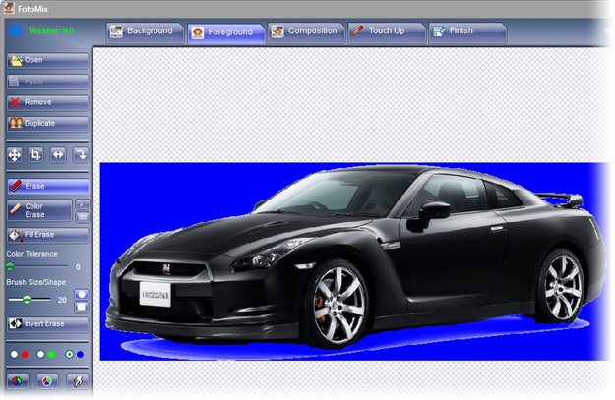Choose the square brush shape
This screenshot has height=400, width=615.
click(x=82, y=307)
